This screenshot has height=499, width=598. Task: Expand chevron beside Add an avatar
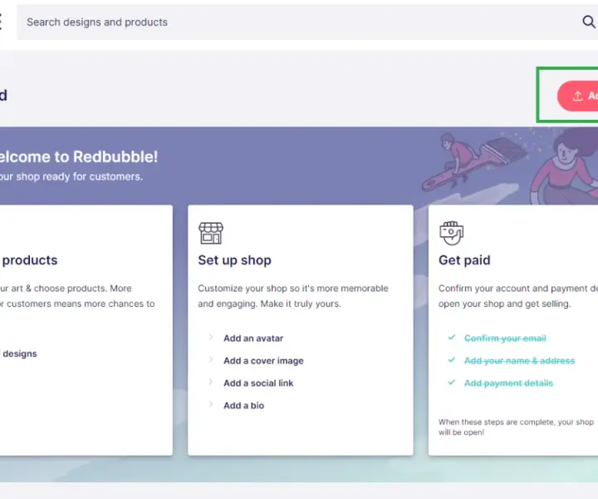point(210,338)
